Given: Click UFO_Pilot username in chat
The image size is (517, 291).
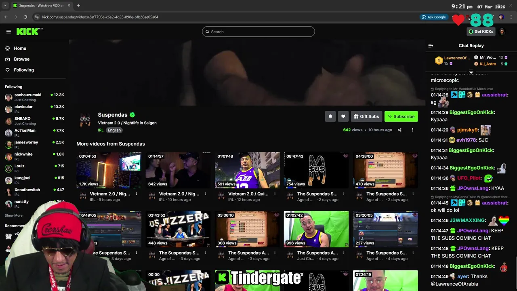Looking at the screenshot, I should coord(469,178).
